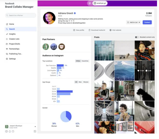The height and width of the screenshot is (139, 159).
Task: Open Partnerships menu item
Action: [21, 49]
